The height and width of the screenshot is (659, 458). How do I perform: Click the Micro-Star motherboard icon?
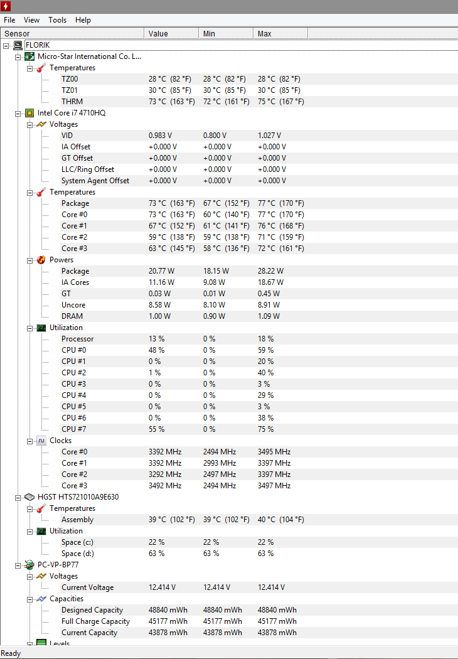(29, 56)
